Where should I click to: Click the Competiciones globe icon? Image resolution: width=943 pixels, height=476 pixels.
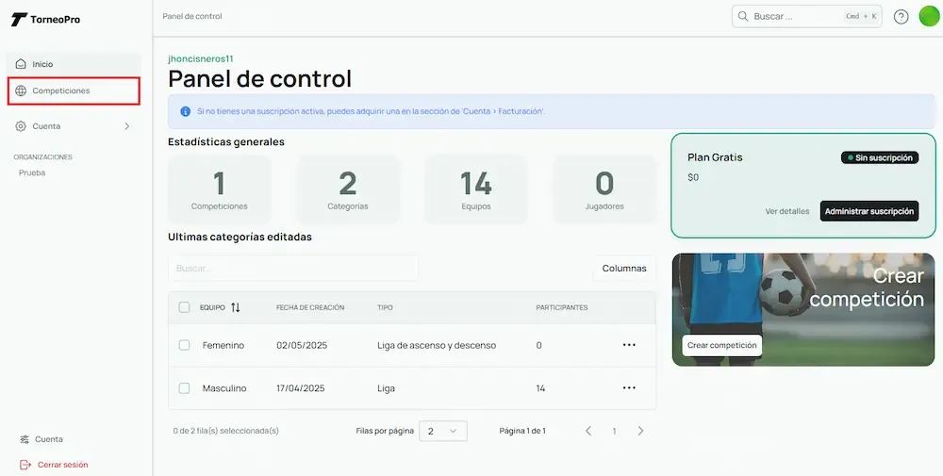point(21,90)
